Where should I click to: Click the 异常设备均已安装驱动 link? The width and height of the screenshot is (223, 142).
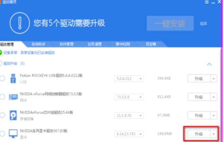pos(38,53)
